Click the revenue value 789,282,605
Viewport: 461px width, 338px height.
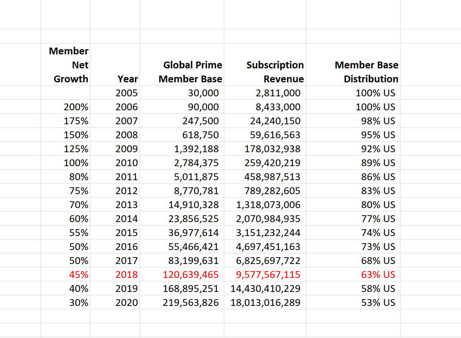click(x=265, y=191)
